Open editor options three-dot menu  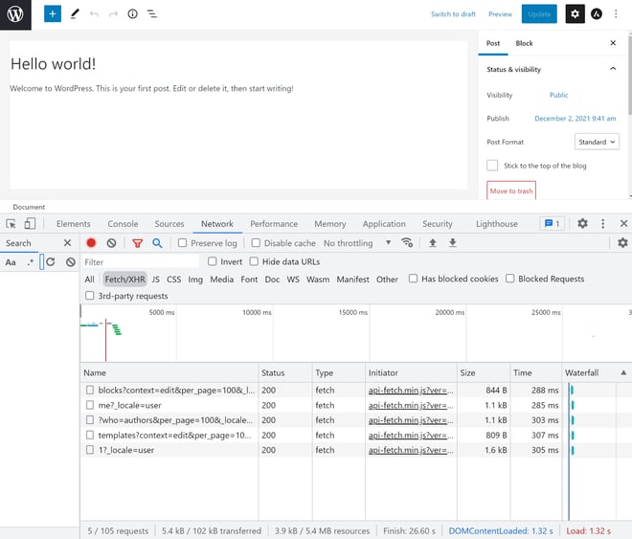point(616,14)
